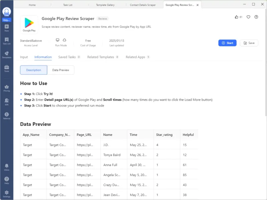Click the Tonya Baird name cell
The width and height of the screenshot is (267, 200).
114,155
